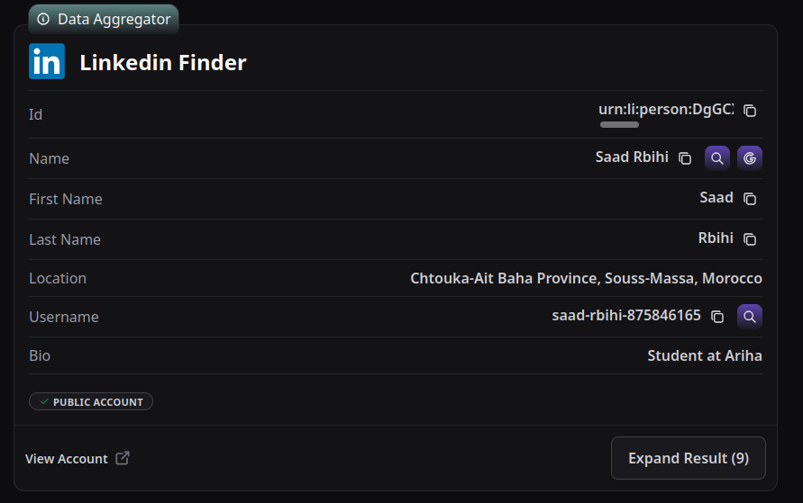803x503 pixels.
Task: Click the info icon on Data Aggregator
Action: click(x=43, y=19)
